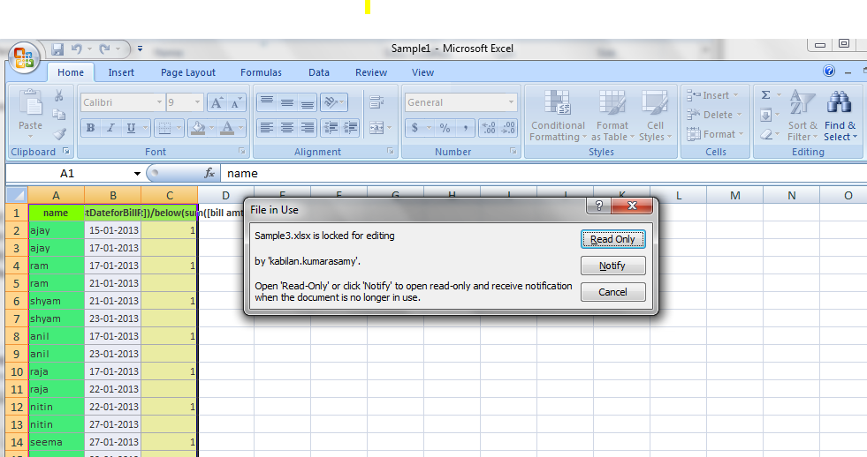The height and width of the screenshot is (457, 867).
Task: Click Decrease Indent icon
Action: pos(331,128)
